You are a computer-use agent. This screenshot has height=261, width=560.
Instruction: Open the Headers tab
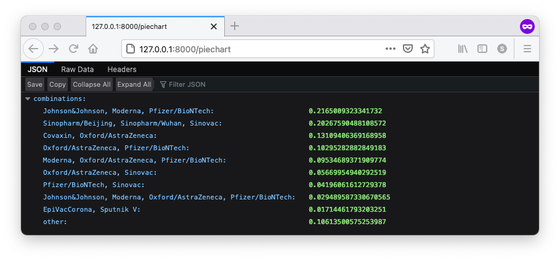pos(122,70)
